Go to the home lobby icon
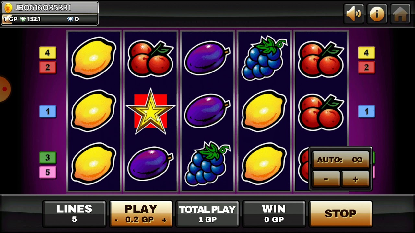This screenshot has width=415, height=233. (400, 14)
